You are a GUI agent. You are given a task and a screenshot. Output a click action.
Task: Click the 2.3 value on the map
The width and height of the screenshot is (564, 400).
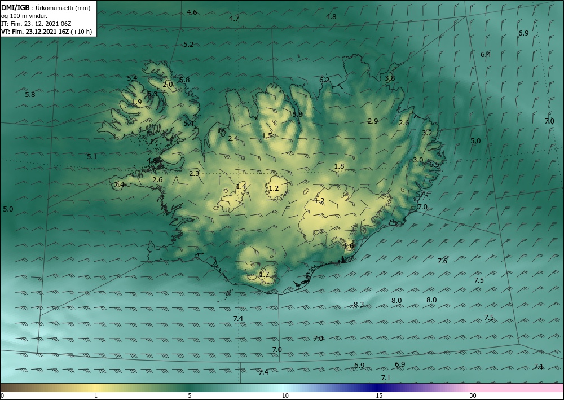coord(194,174)
